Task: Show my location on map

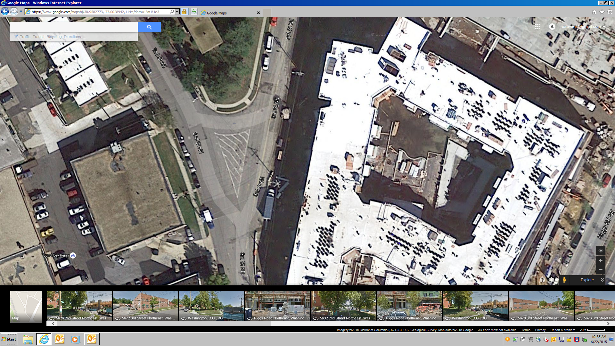Action: [x=601, y=251]
